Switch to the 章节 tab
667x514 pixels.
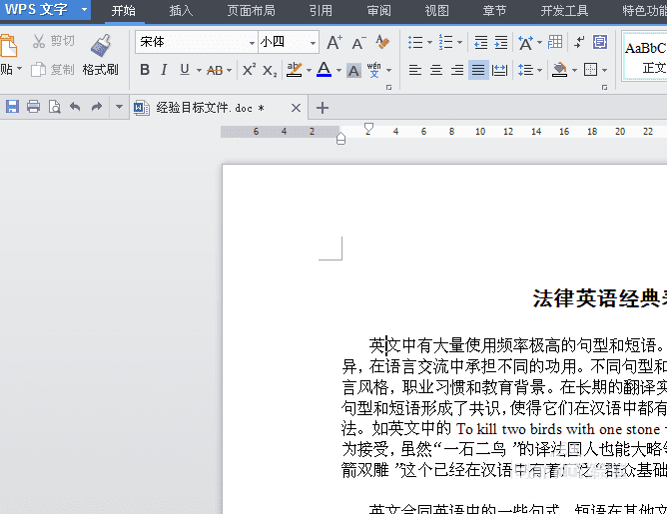494,11
